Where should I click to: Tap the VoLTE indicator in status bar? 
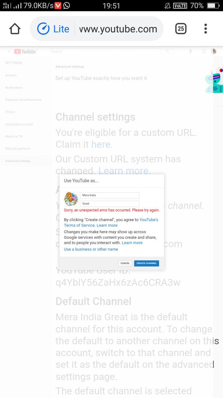click(x=180, y=6)
